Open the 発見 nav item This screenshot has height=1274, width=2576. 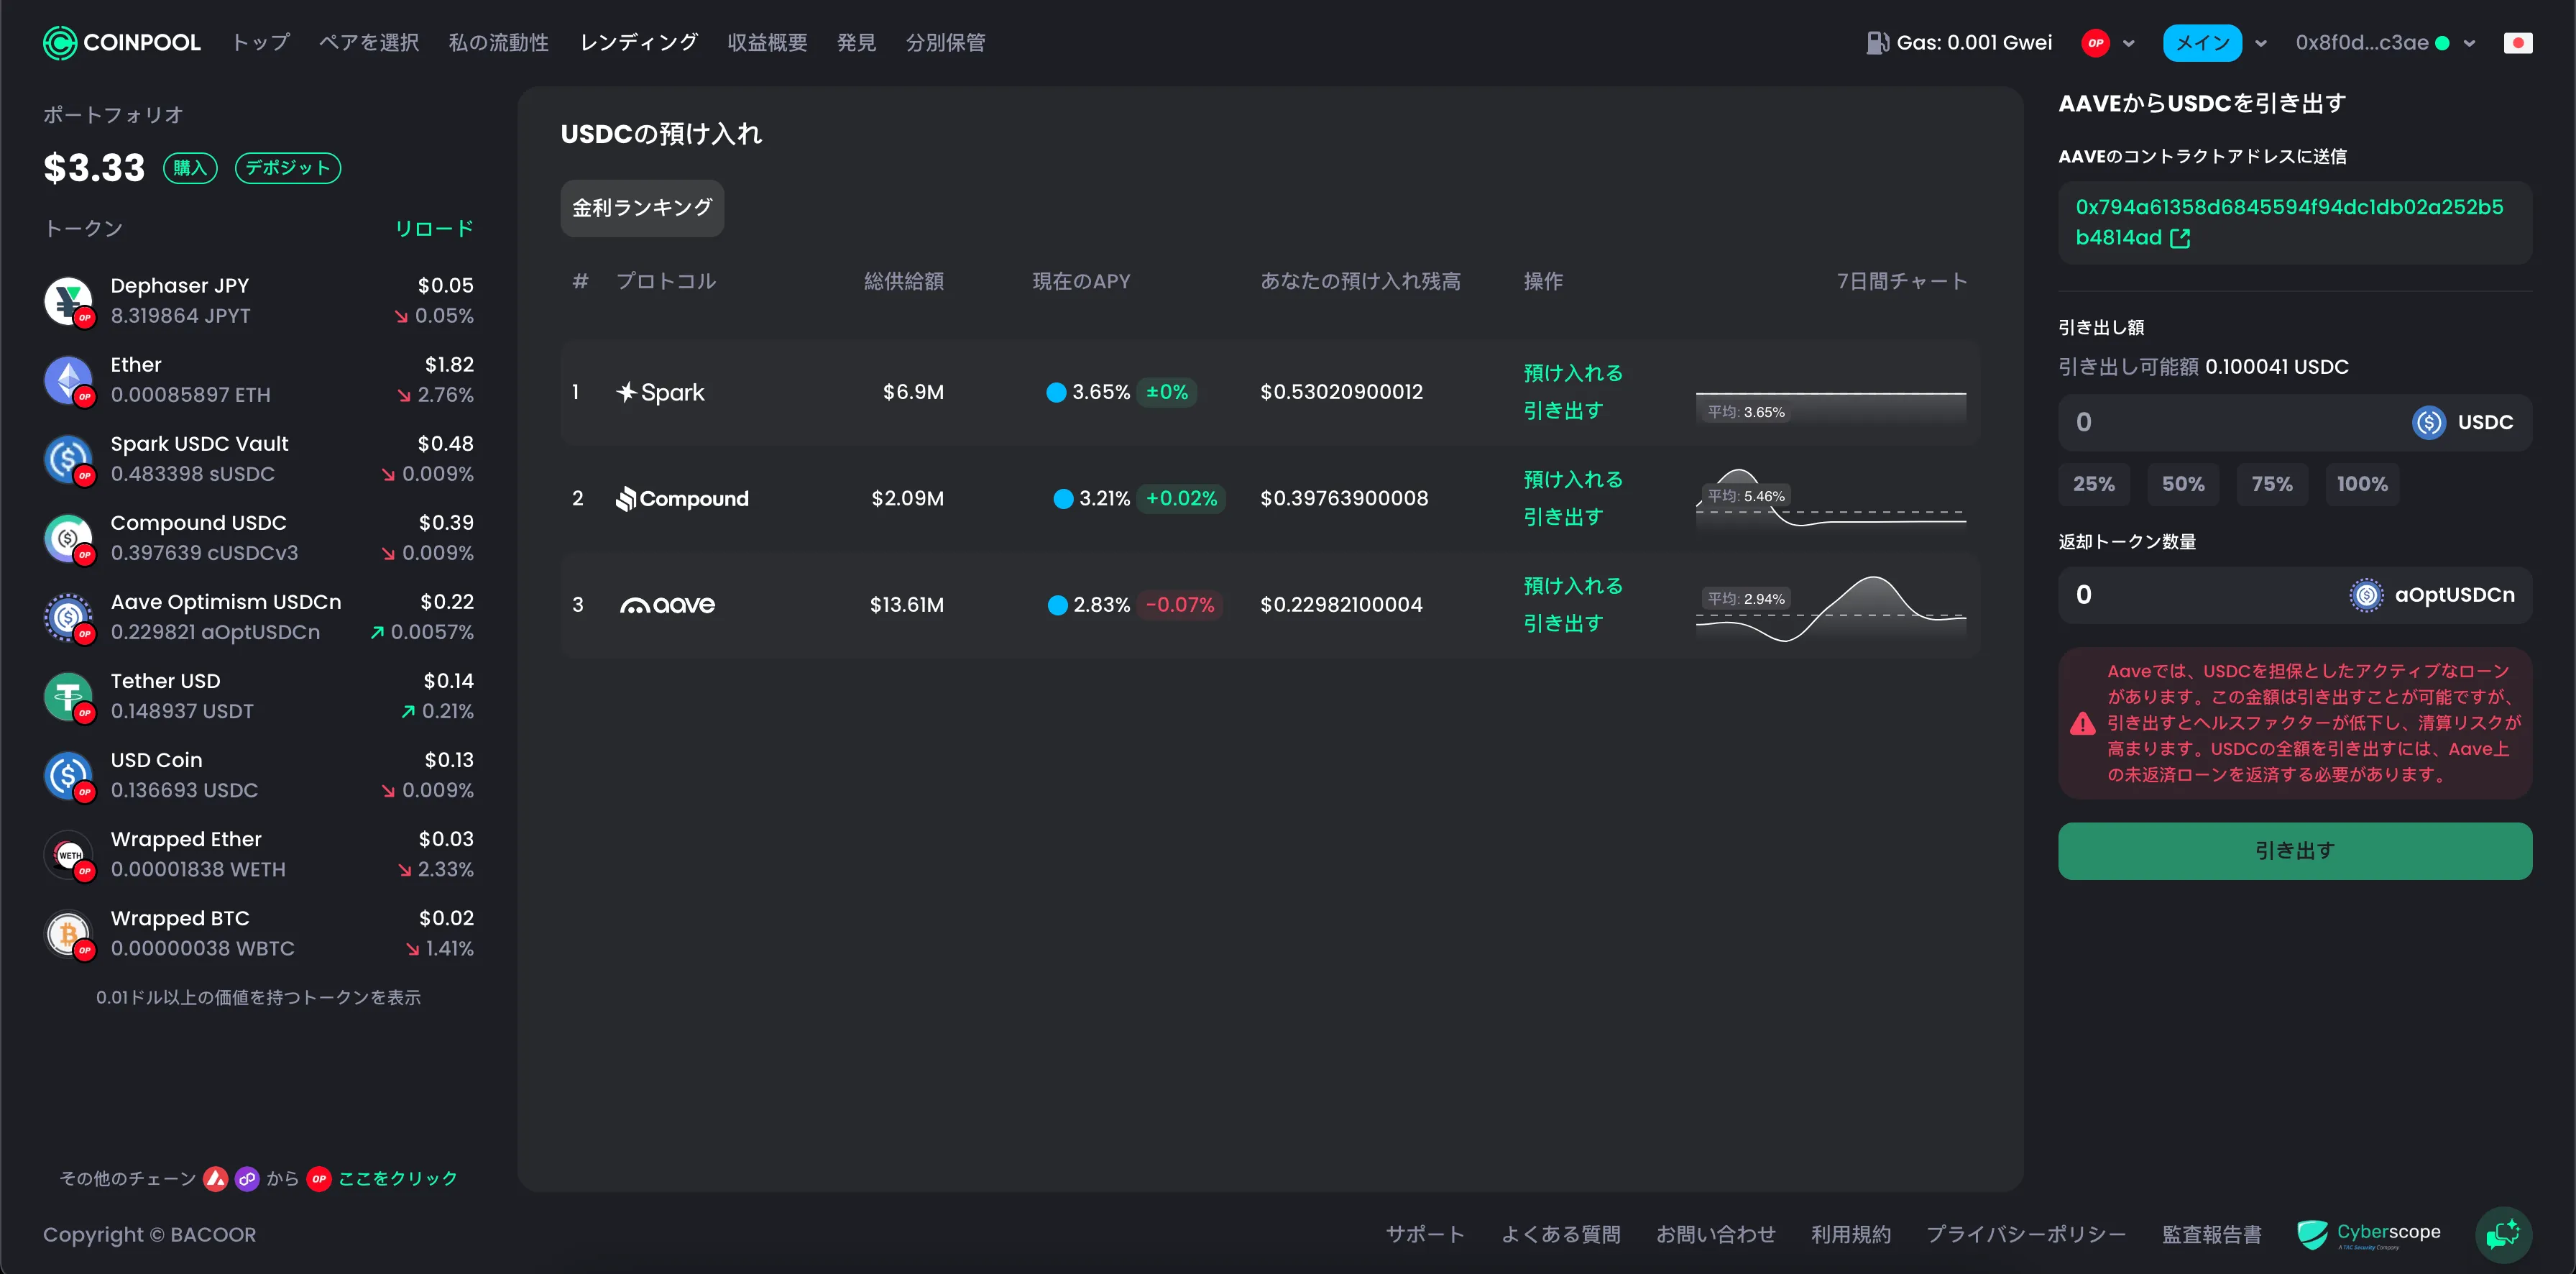(x=856, y=43)
